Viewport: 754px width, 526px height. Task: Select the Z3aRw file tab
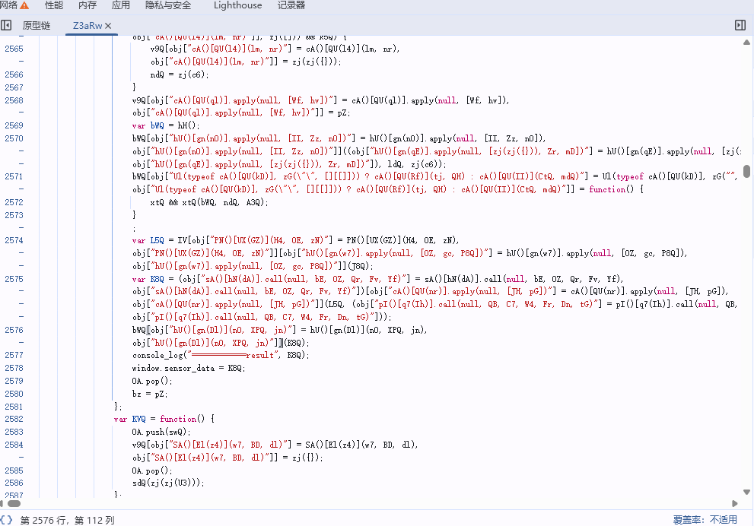(x=87, y=25)
